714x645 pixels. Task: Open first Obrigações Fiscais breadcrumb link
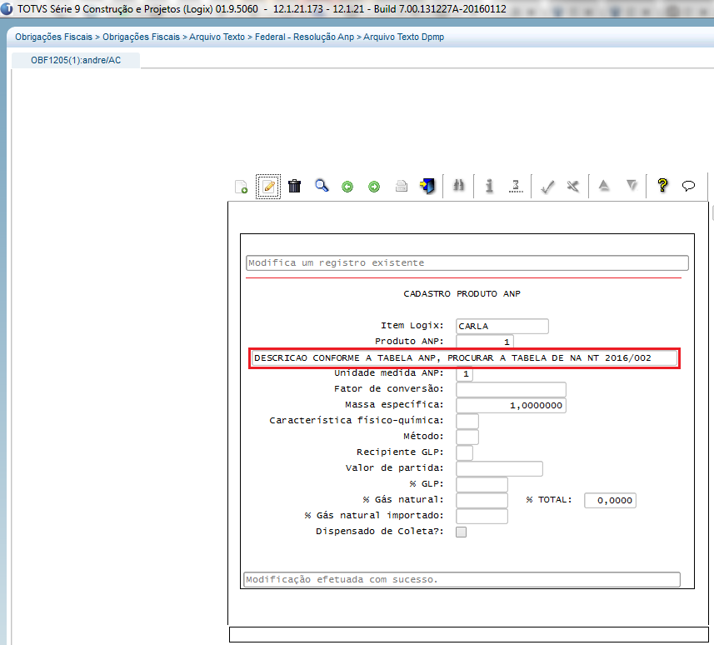53,37
